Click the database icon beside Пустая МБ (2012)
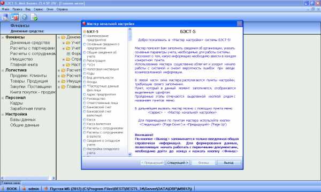 [x=46, y=189]
